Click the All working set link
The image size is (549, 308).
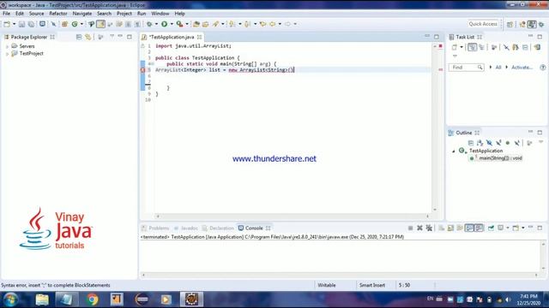(x=498, y=68)
